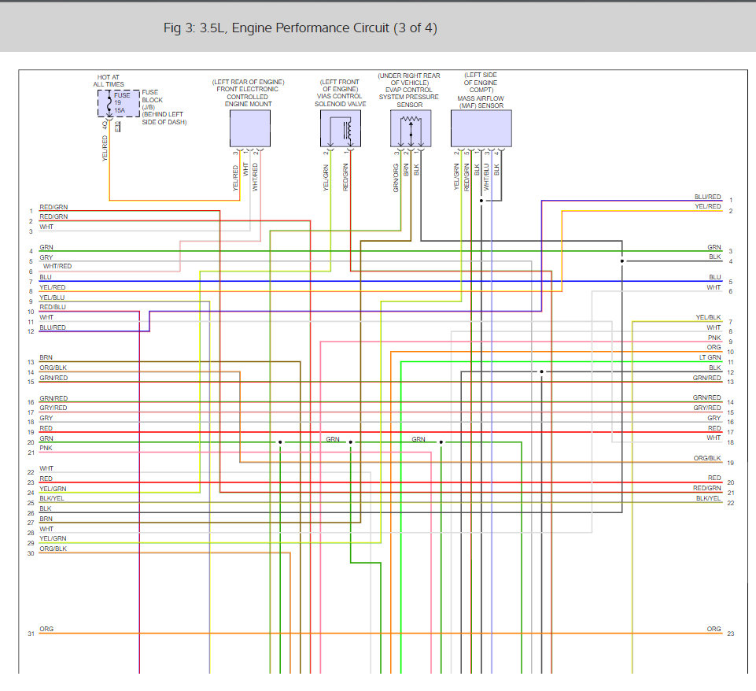756x691 pixels.
Task: Click the ORG/BLK label beside right number 19
Action: (707, 458)
